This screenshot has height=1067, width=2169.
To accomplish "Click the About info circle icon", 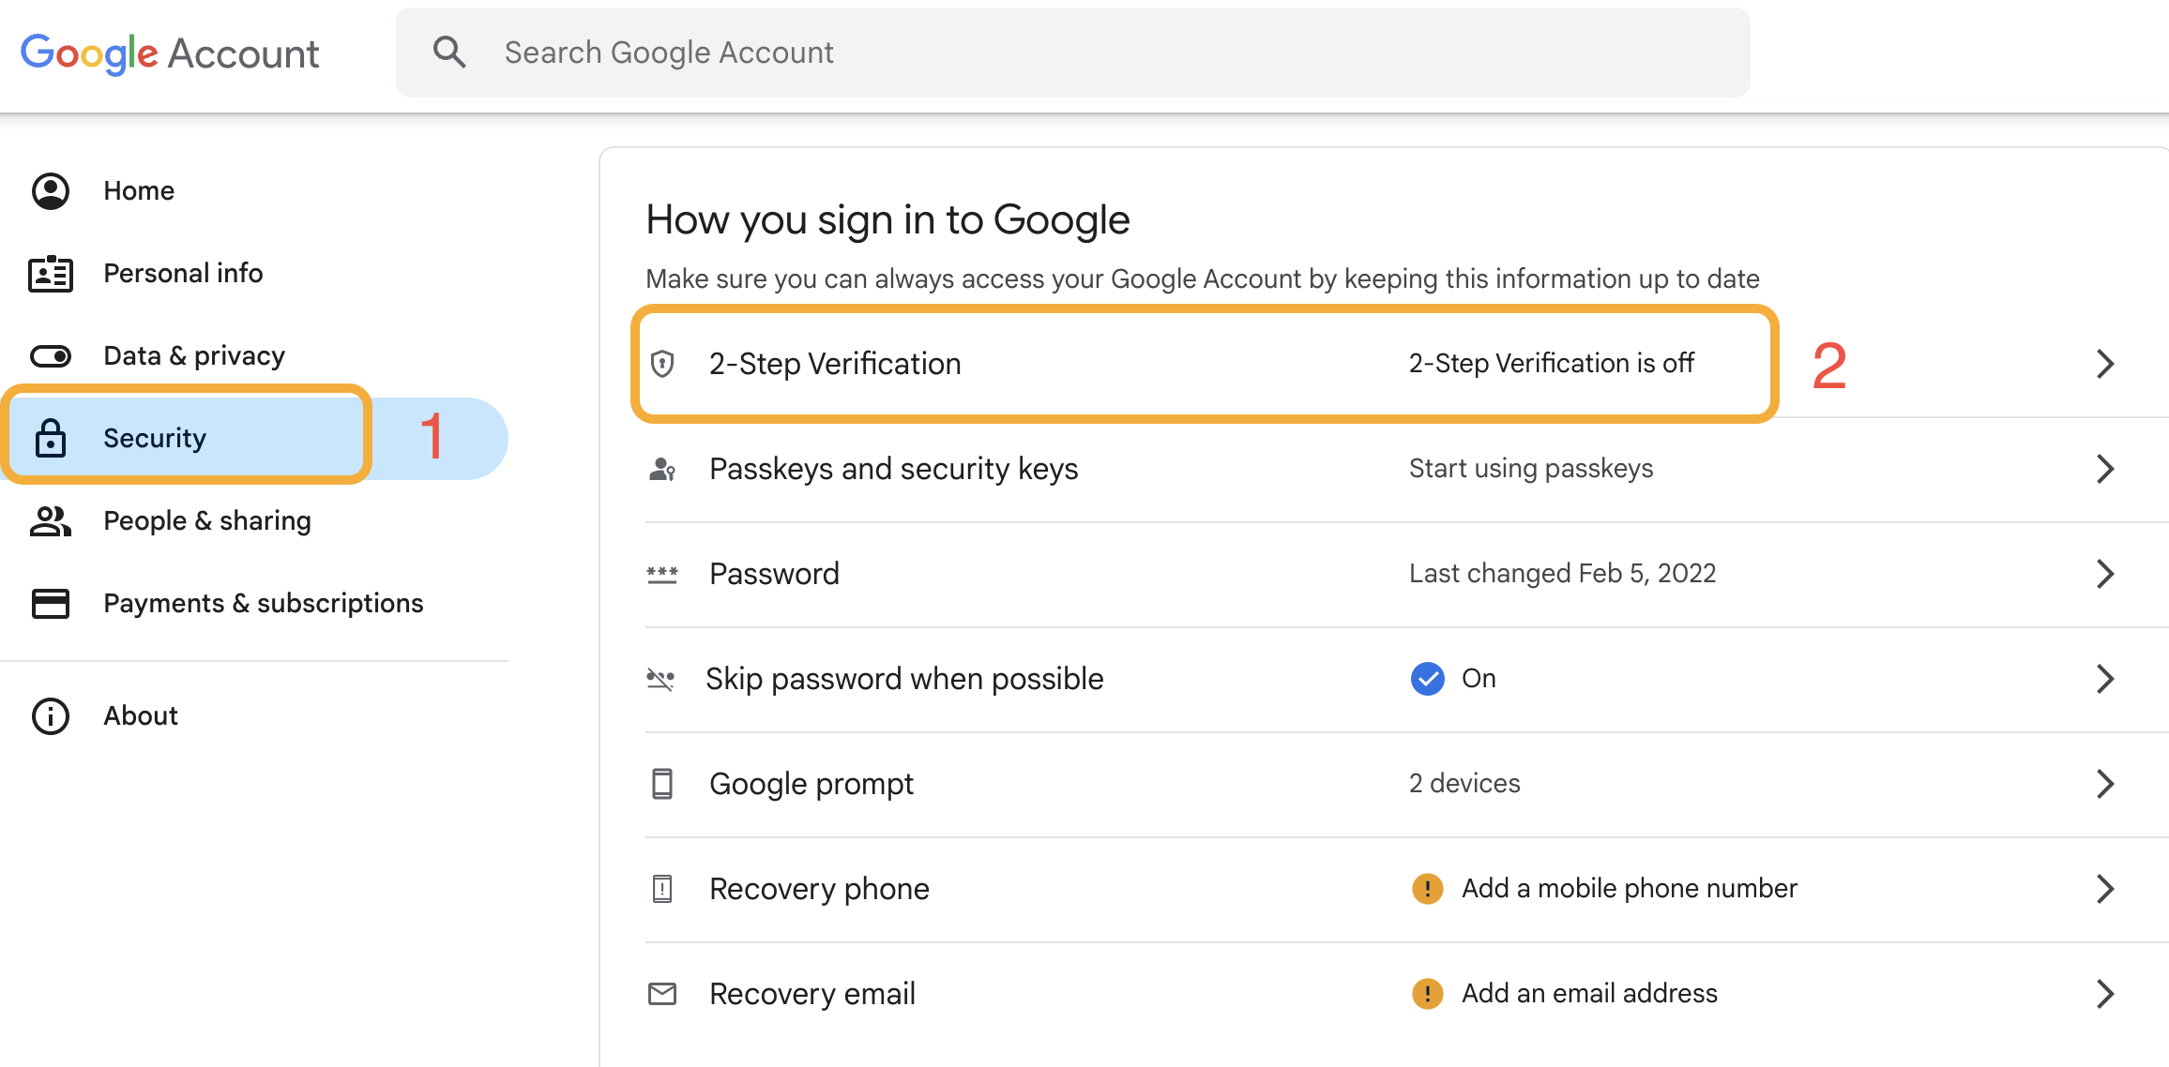I will 51,716.
